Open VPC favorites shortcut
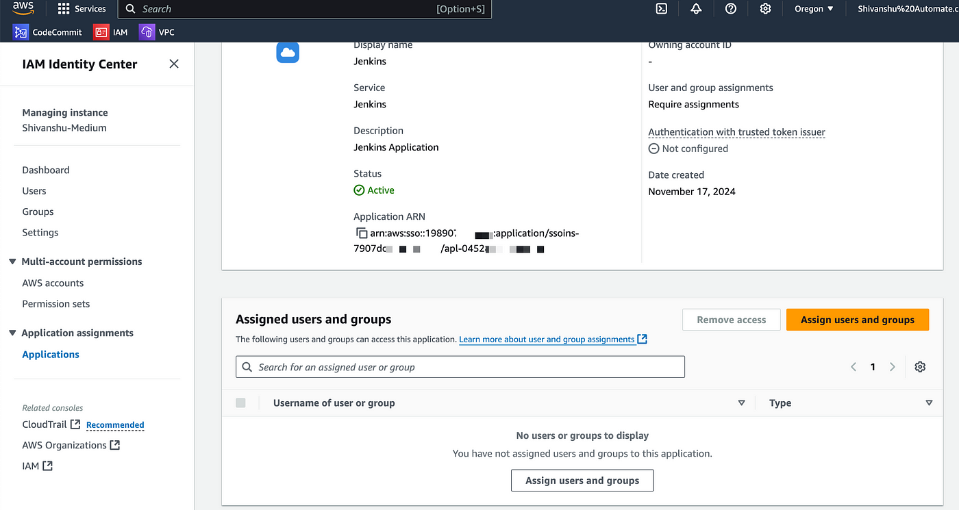959x510 pixels. [x=157, y=32]
